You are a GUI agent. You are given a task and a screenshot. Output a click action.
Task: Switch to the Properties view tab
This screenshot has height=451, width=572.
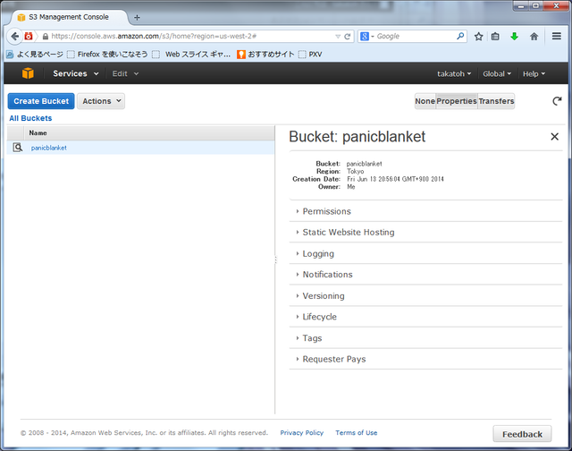[x=457, y=101]
